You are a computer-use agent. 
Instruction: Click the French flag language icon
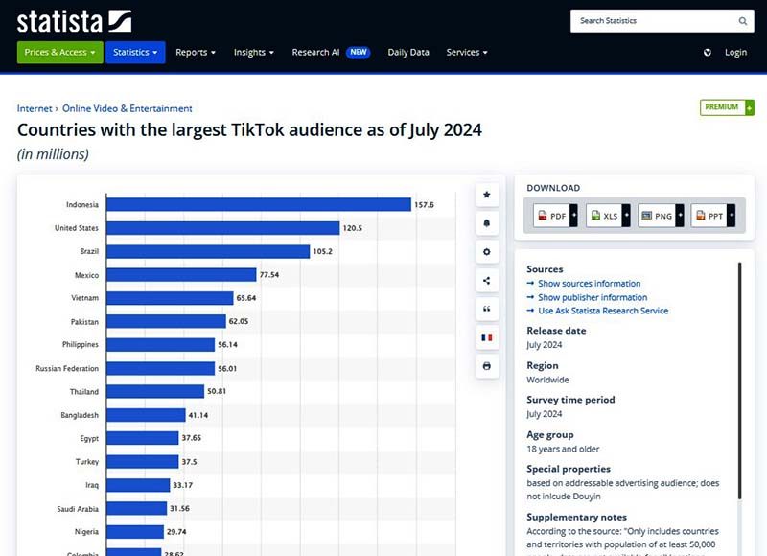487,338
